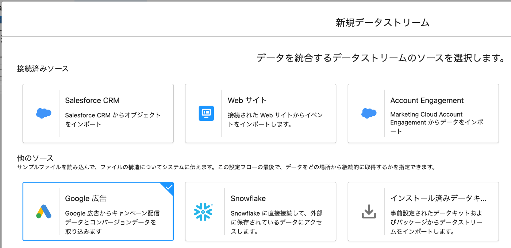Click the Account Engagement cloud icon

[369, 113]
